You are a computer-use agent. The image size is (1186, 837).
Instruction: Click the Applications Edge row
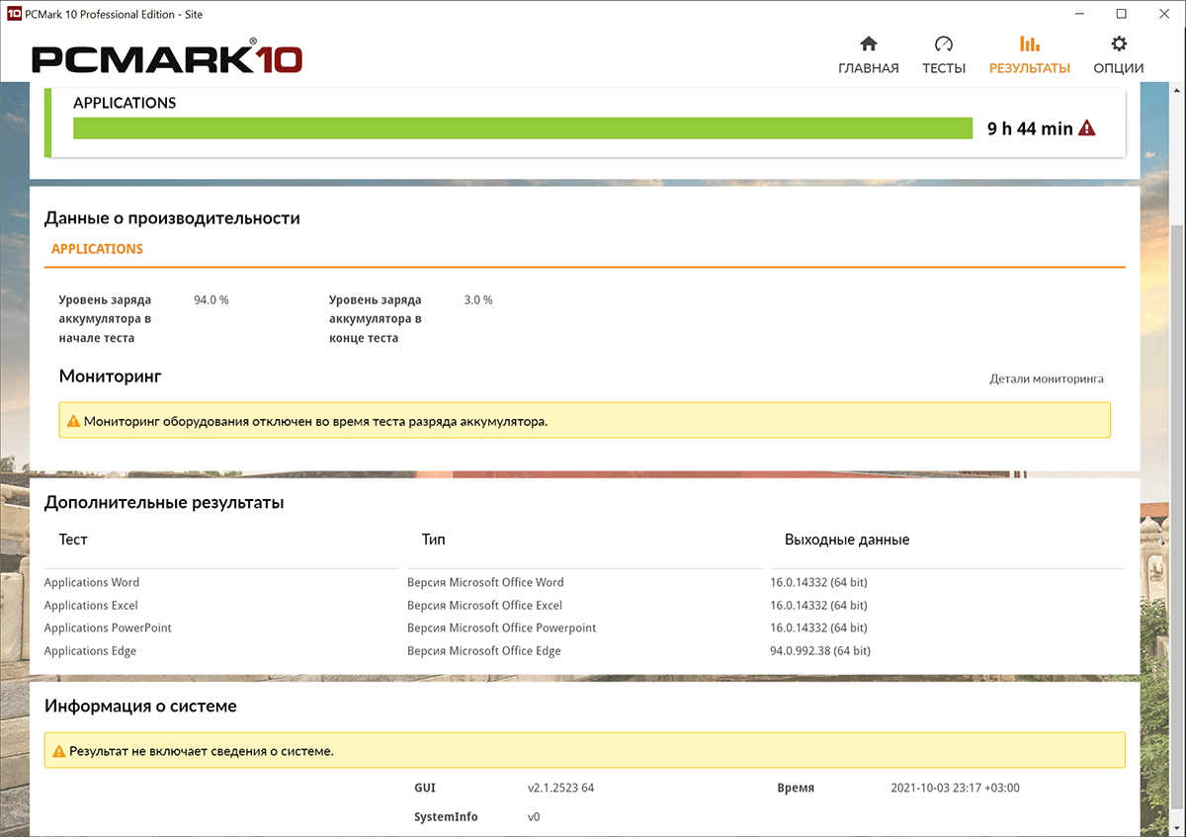point(584,650)
